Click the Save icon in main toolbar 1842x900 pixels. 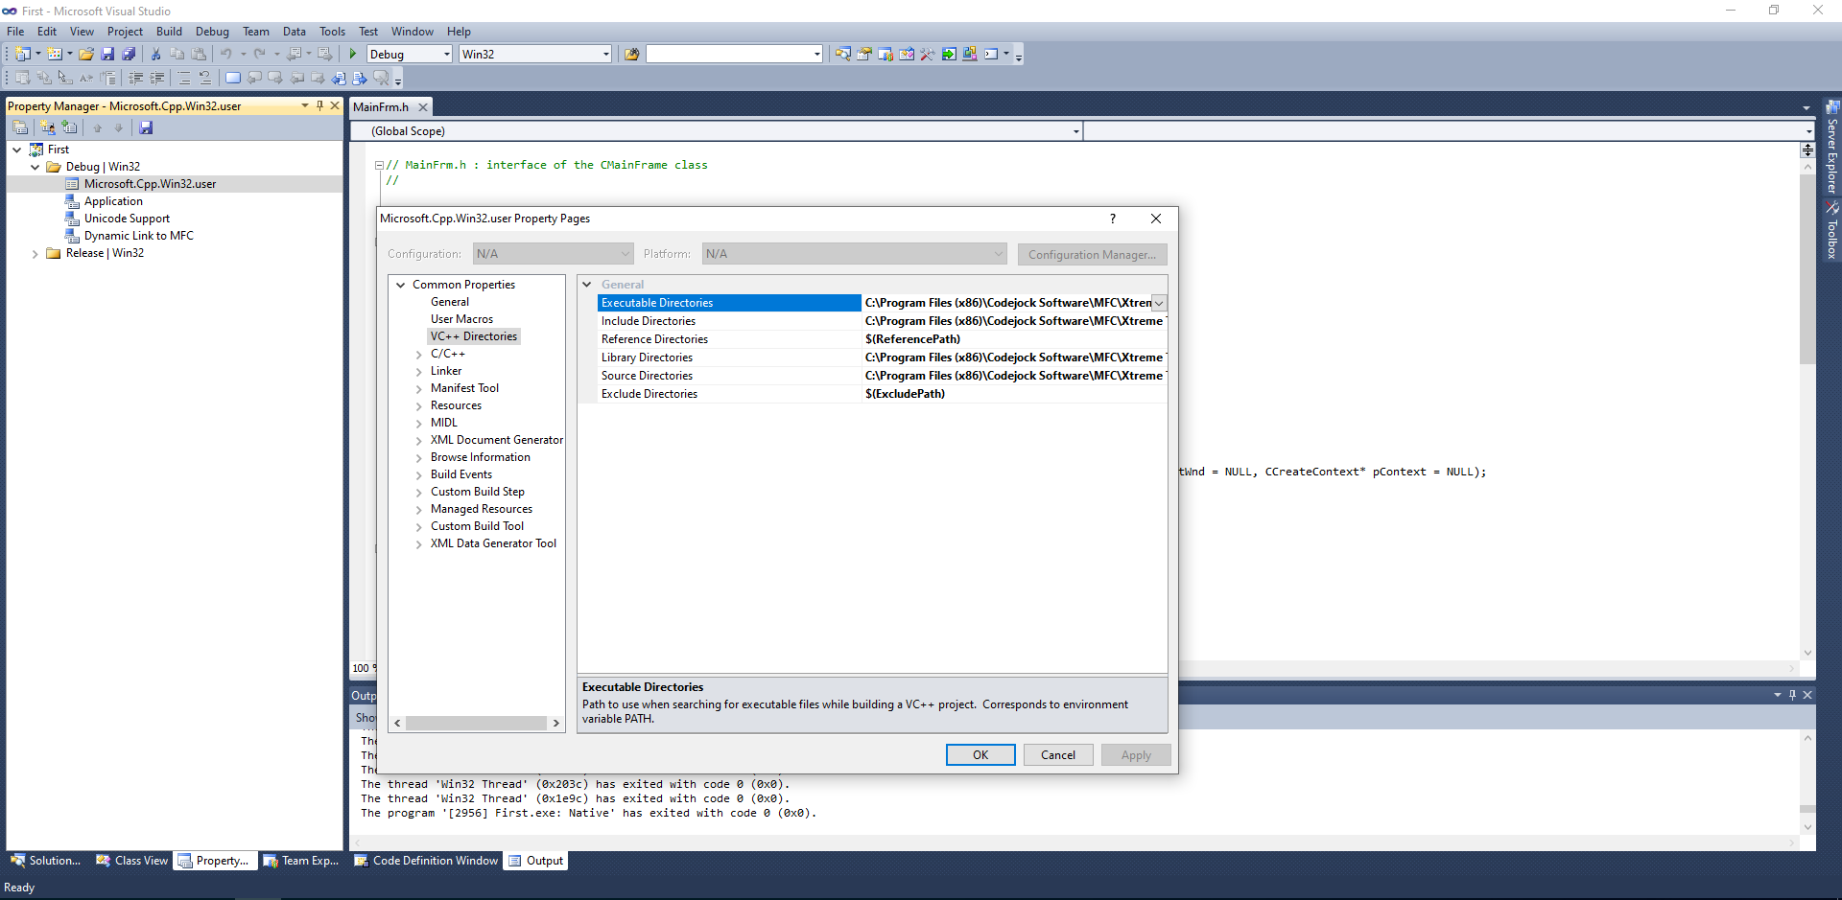coord(107,55)
